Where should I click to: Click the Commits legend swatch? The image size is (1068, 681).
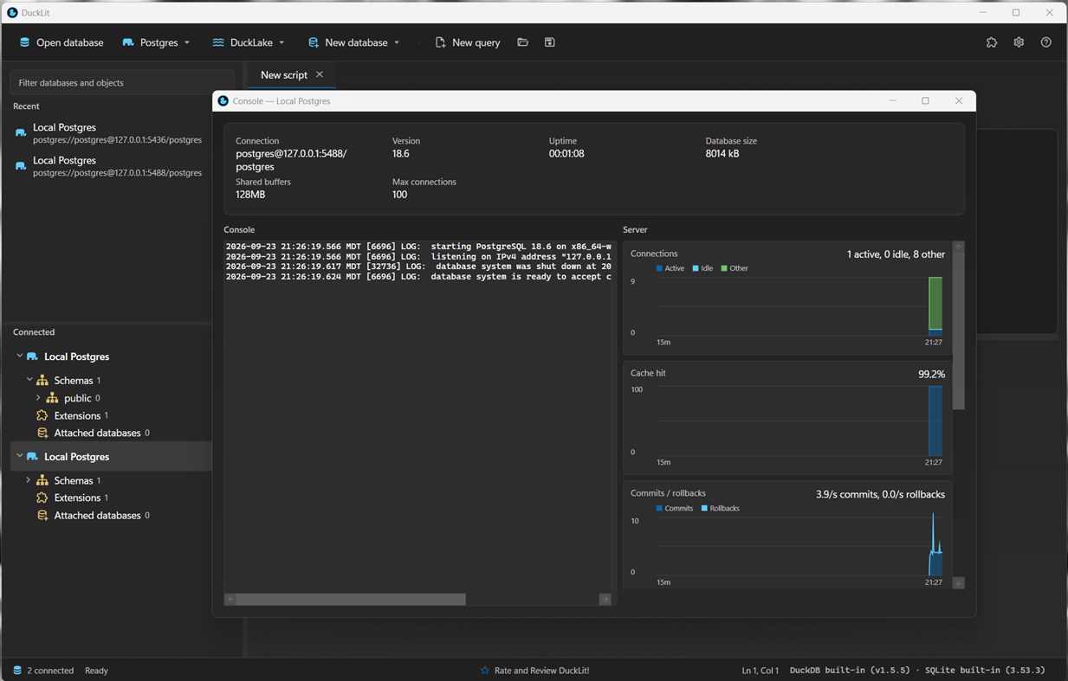[659, 509]
